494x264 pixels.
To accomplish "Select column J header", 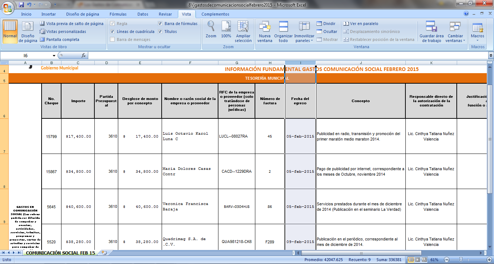I will pos(361,63).
